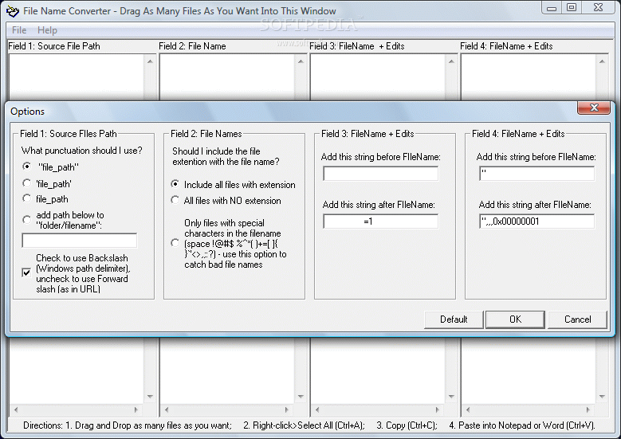This screenshot has width=621, height=439.
Task: Click Field 1 list scroll up arrow
Action: click(150, 61)
